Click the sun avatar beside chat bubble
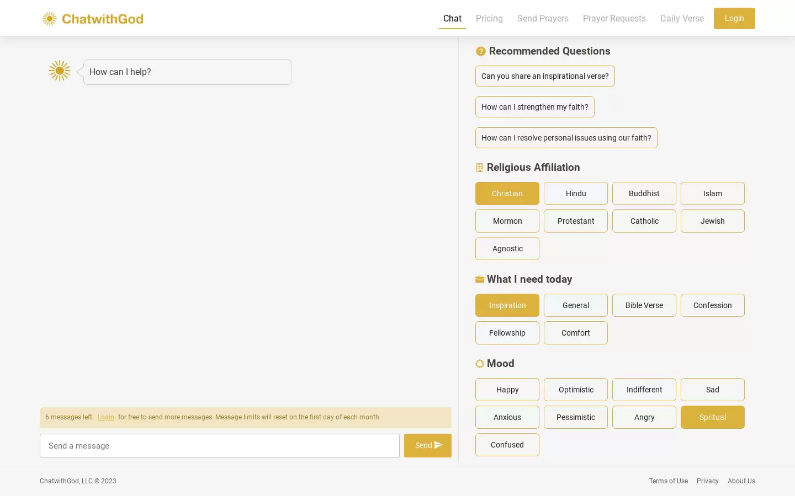 pyautogui.click(x=60, y=71)
